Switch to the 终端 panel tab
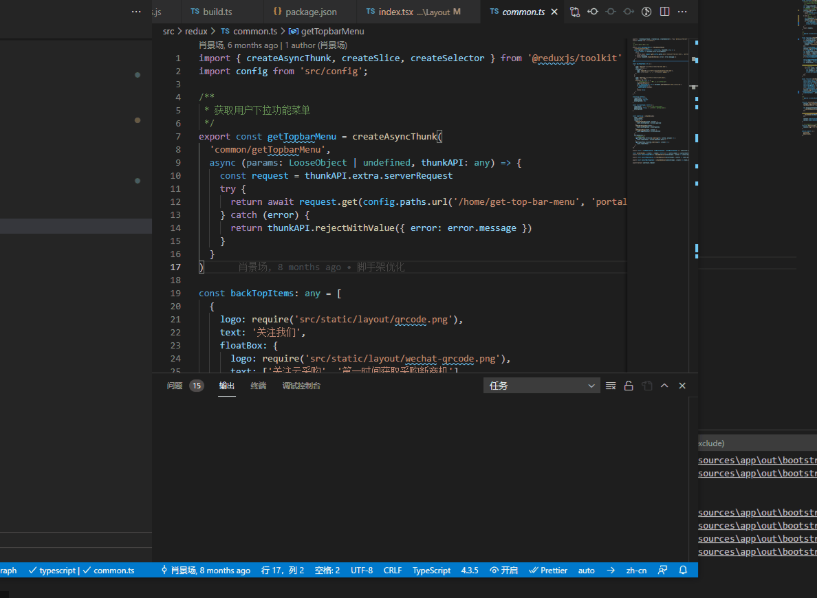The width and height of the screenshot is (817, 598). click(x=259, y=386)
